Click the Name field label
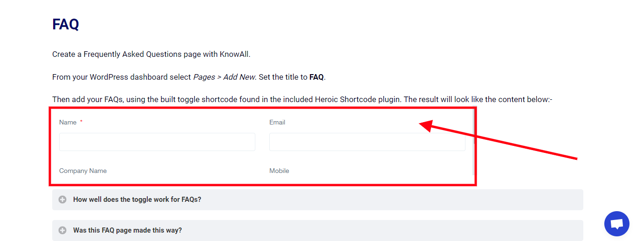This screenshot has width=636, height=241. click(68, 122)
